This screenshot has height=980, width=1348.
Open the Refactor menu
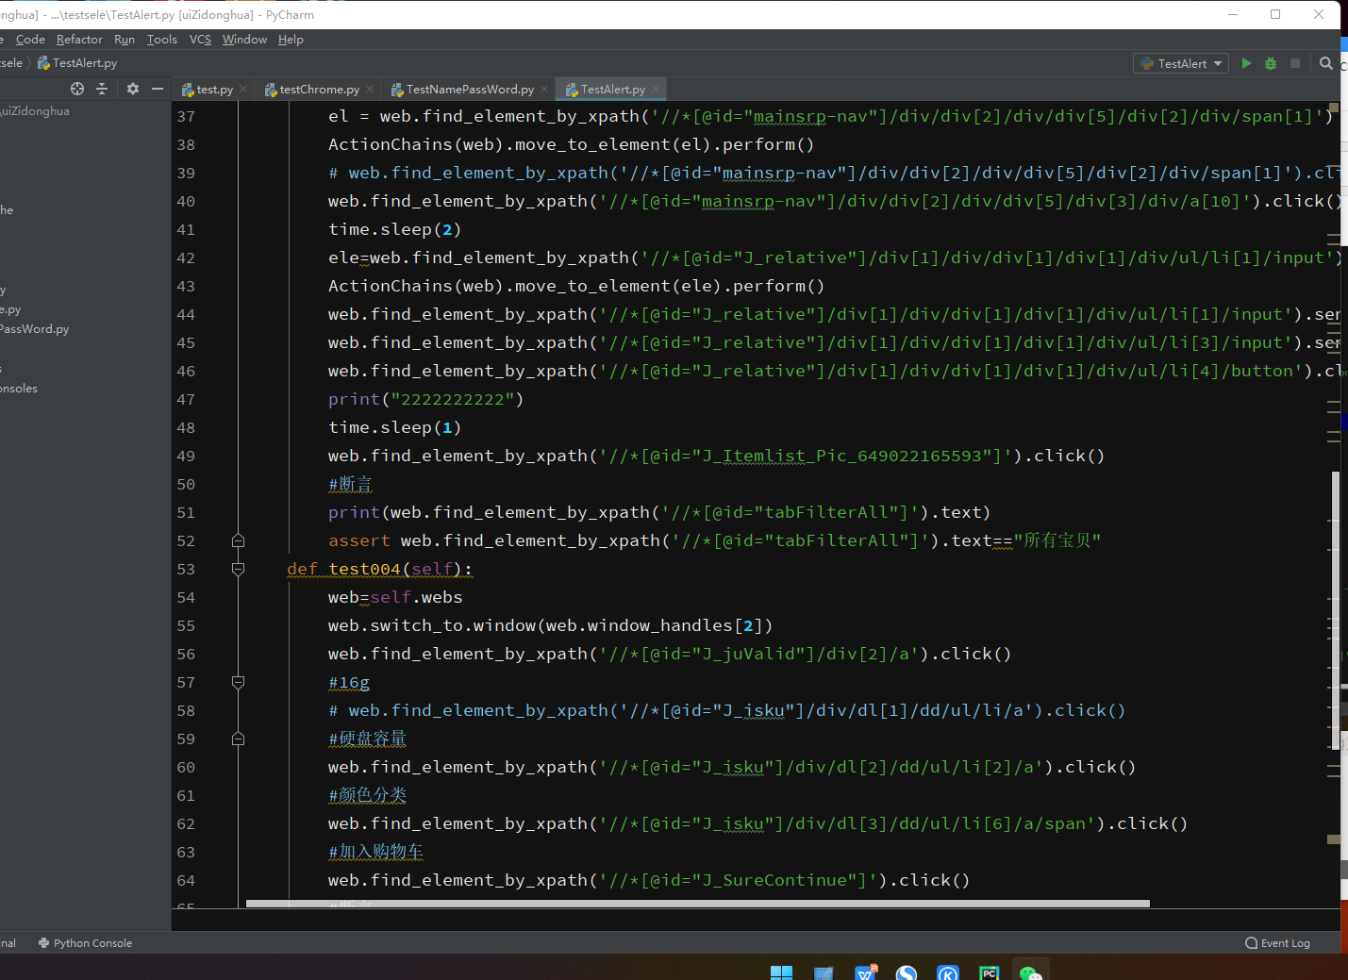coord(79,40)
